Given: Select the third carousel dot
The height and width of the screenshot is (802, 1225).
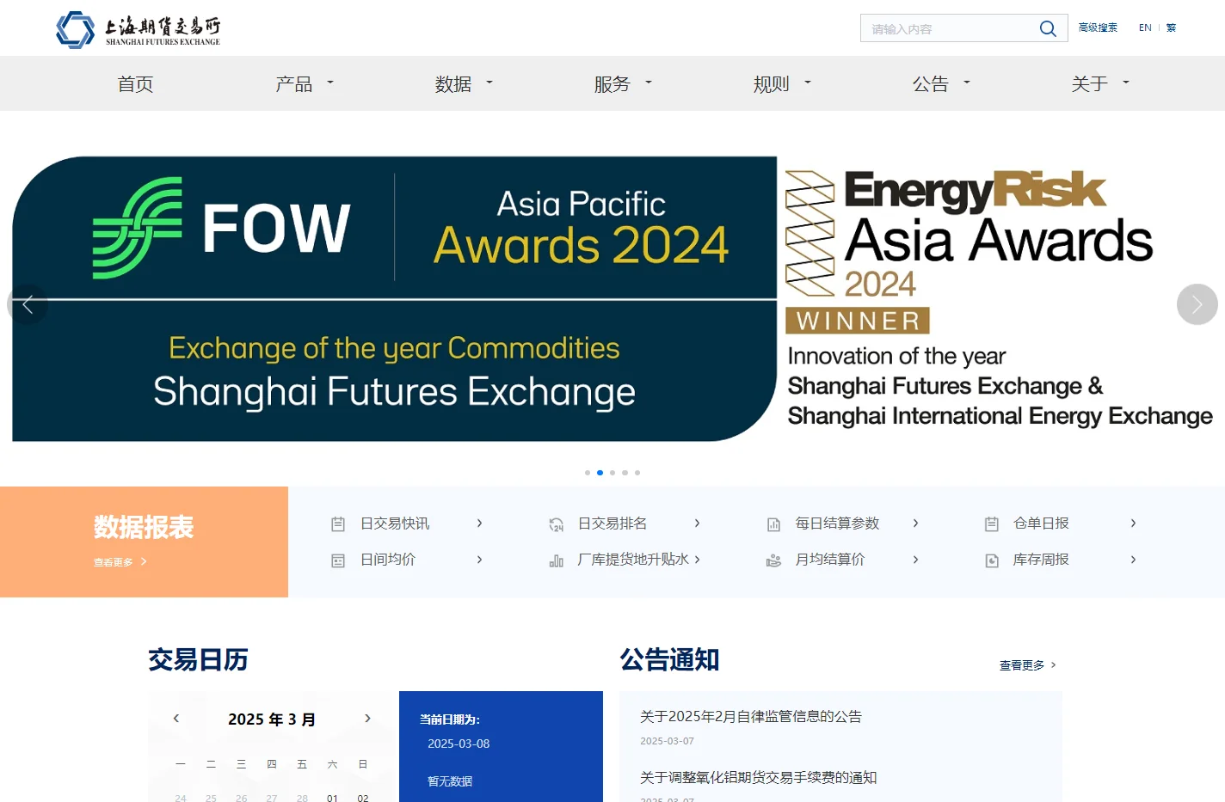Looking at the screenshot, I should coord(612,473).
